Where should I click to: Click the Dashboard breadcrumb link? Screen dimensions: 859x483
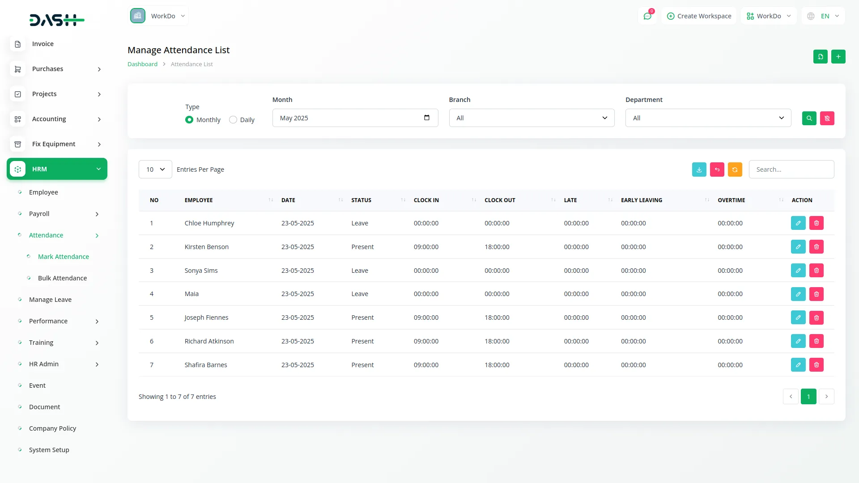click(142, 64)
